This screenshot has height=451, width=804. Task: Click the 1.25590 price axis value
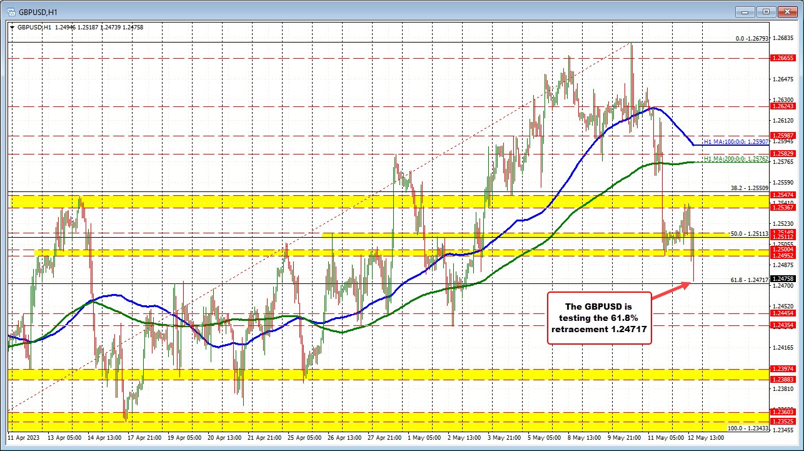click(783, 182)
